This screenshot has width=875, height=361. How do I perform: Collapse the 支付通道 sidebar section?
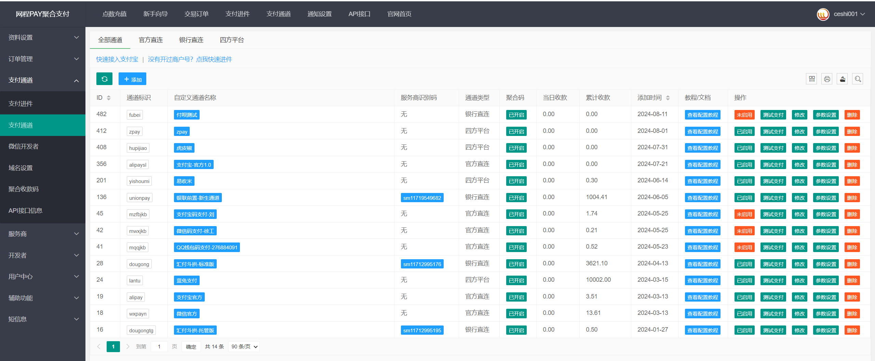pos(43,80)
